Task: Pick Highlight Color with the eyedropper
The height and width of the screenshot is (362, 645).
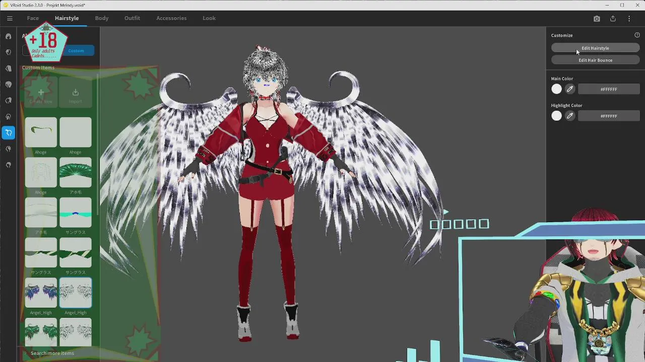Action: [570, 116]
